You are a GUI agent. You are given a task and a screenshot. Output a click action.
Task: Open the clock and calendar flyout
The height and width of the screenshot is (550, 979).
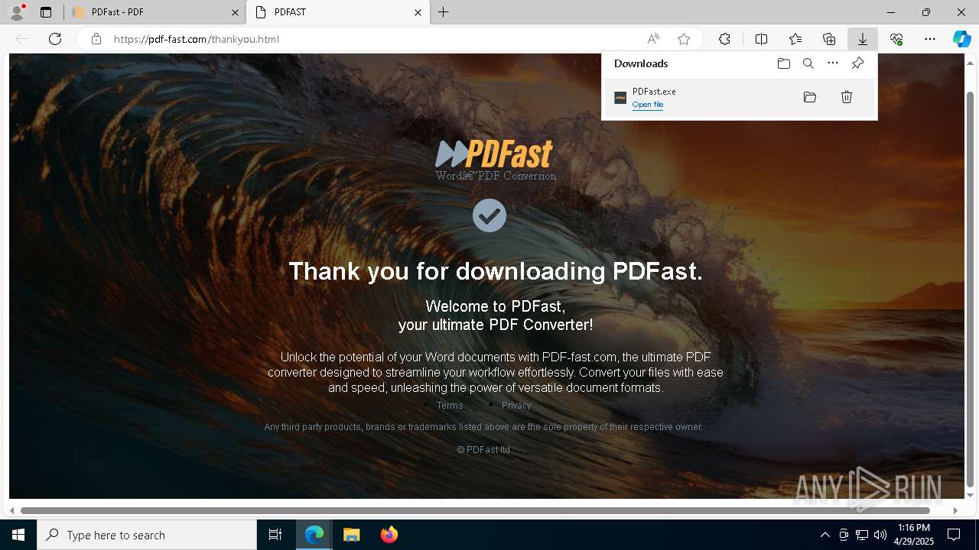click(914, 535)
